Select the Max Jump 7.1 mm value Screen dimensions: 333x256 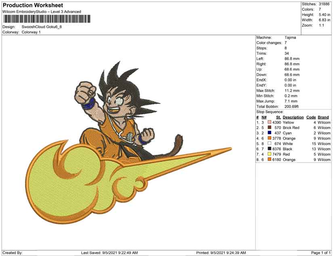pyautogui.click(x=291, y=101)
